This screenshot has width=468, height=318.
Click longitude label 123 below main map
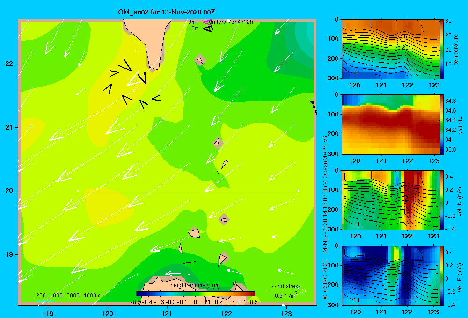(x=286, y=313)
